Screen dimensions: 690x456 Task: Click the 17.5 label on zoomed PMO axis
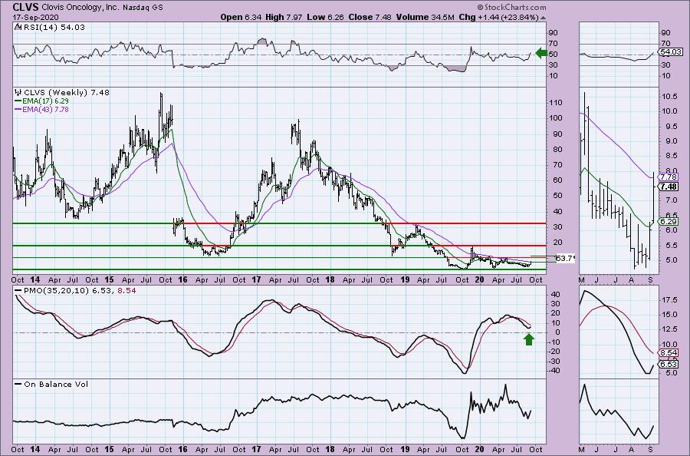tap(669, 300)
